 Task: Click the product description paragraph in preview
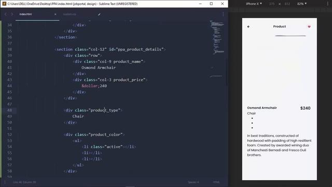(279, 145)
